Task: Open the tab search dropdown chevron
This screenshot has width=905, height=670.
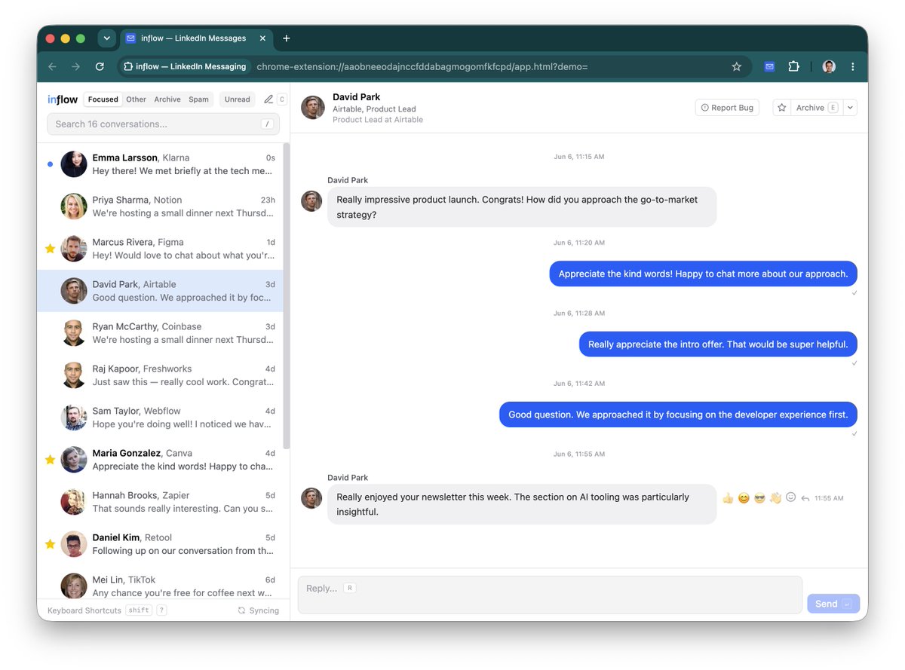Action: tap(106, 38)
